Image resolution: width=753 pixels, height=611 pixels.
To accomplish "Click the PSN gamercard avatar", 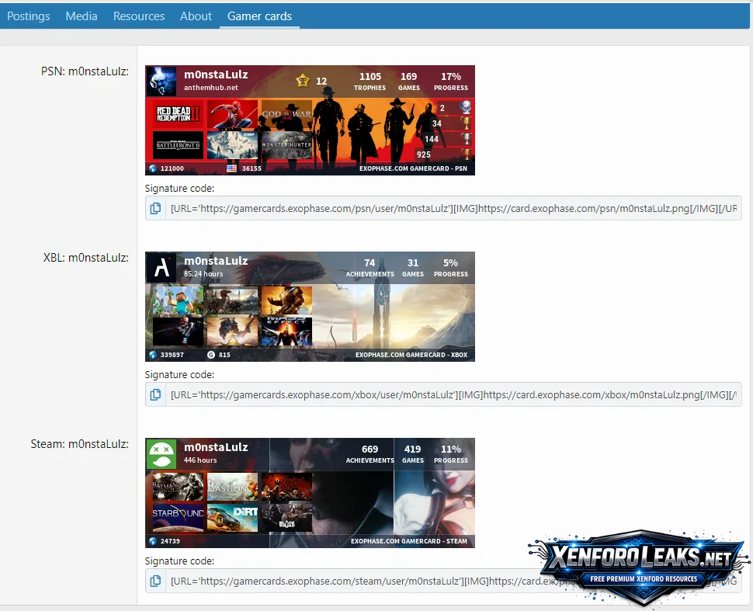I will coord(161,81).
